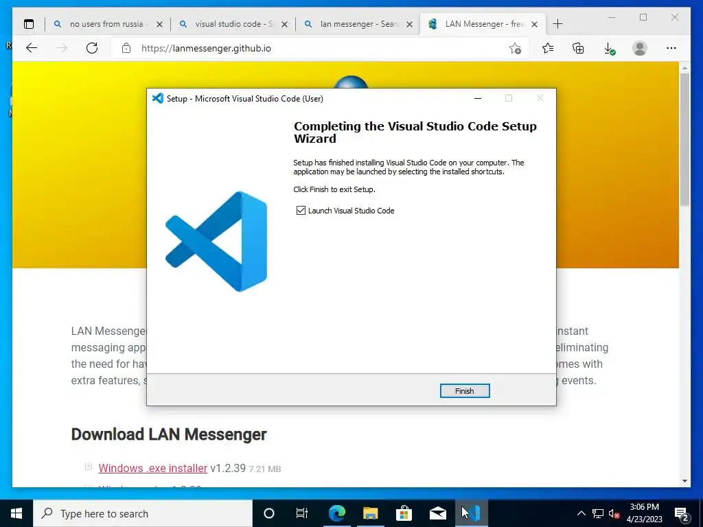Click the Finish button in Setup
This screenshot has height=527, width=703.
465,390
